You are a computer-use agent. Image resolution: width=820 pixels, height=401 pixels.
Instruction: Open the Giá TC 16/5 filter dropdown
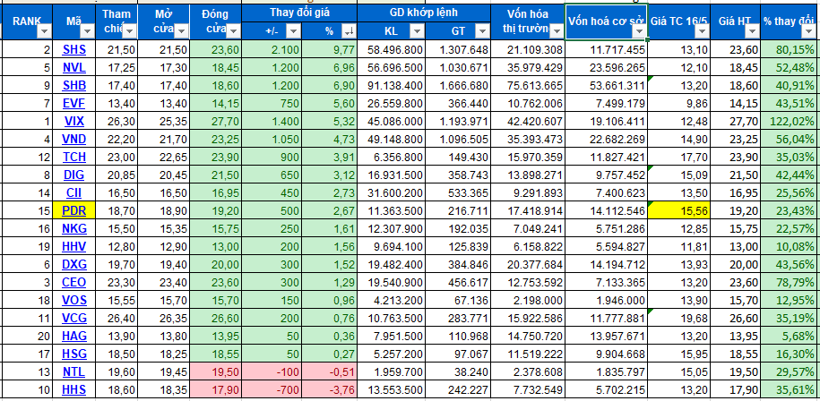[x=701, y=32]
